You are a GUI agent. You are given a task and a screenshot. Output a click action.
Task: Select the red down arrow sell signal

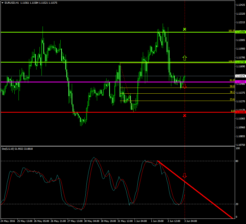tap(185, 86)
